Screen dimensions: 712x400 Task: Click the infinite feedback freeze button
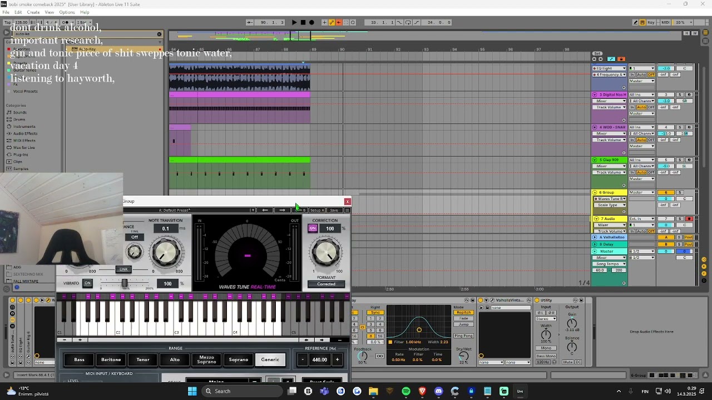(380, 356)
